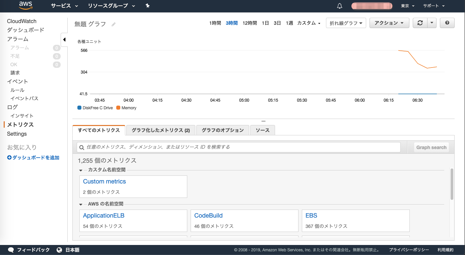Viewport: 465px width, 255px height.
Task: Toggle the Memory metric in the legend
Action: pyautogui.click(x=126, y=108)
